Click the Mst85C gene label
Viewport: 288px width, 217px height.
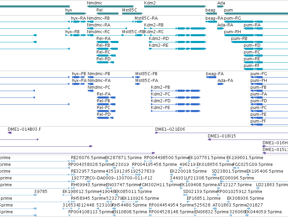pos(130,10)
